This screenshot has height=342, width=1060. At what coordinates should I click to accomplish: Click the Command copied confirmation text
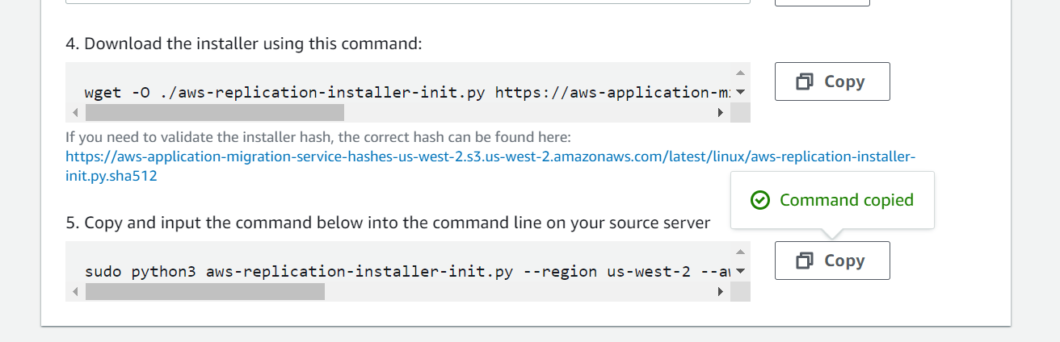(847, 200)
